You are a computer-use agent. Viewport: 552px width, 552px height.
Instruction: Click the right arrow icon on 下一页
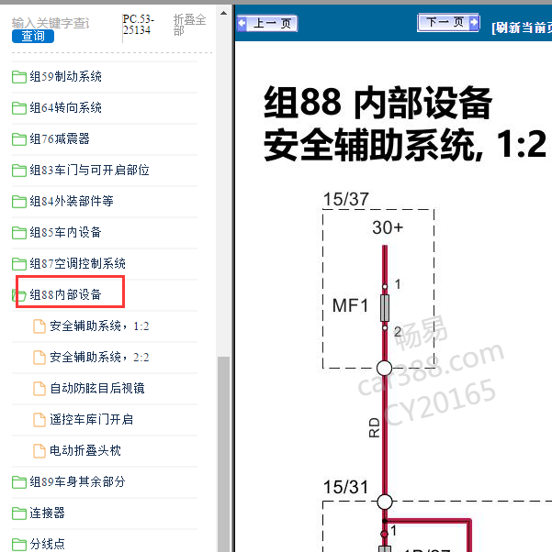coord(474,22)
